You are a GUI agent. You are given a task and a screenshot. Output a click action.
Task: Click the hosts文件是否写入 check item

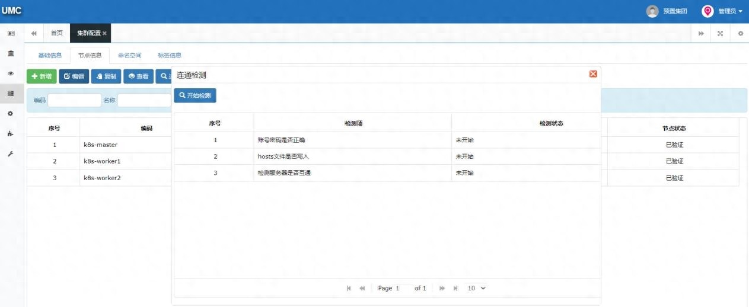[283, 156]
